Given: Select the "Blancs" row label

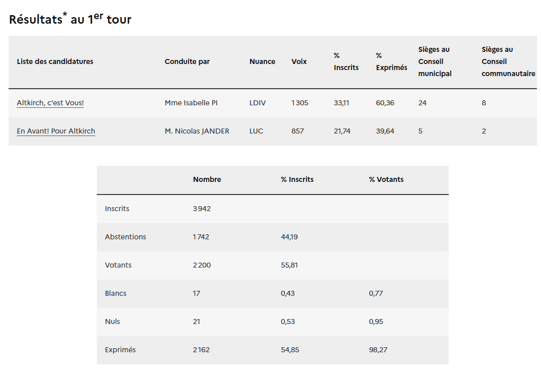Looking at the screenshot, I should click(115, 293).
